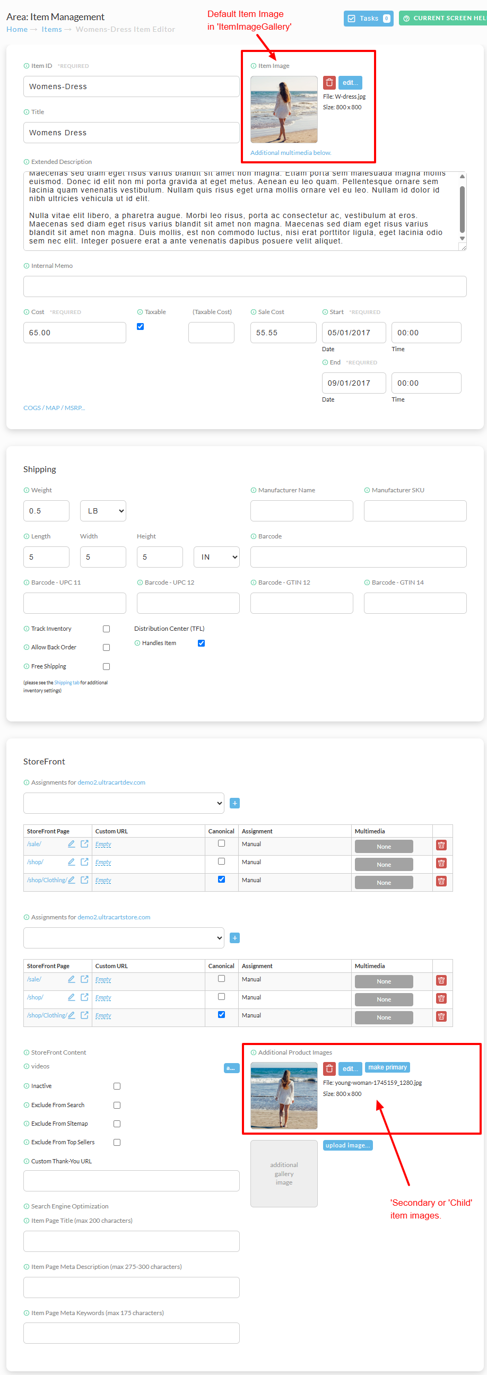Go to Home breadcrumb

[17, 29]
